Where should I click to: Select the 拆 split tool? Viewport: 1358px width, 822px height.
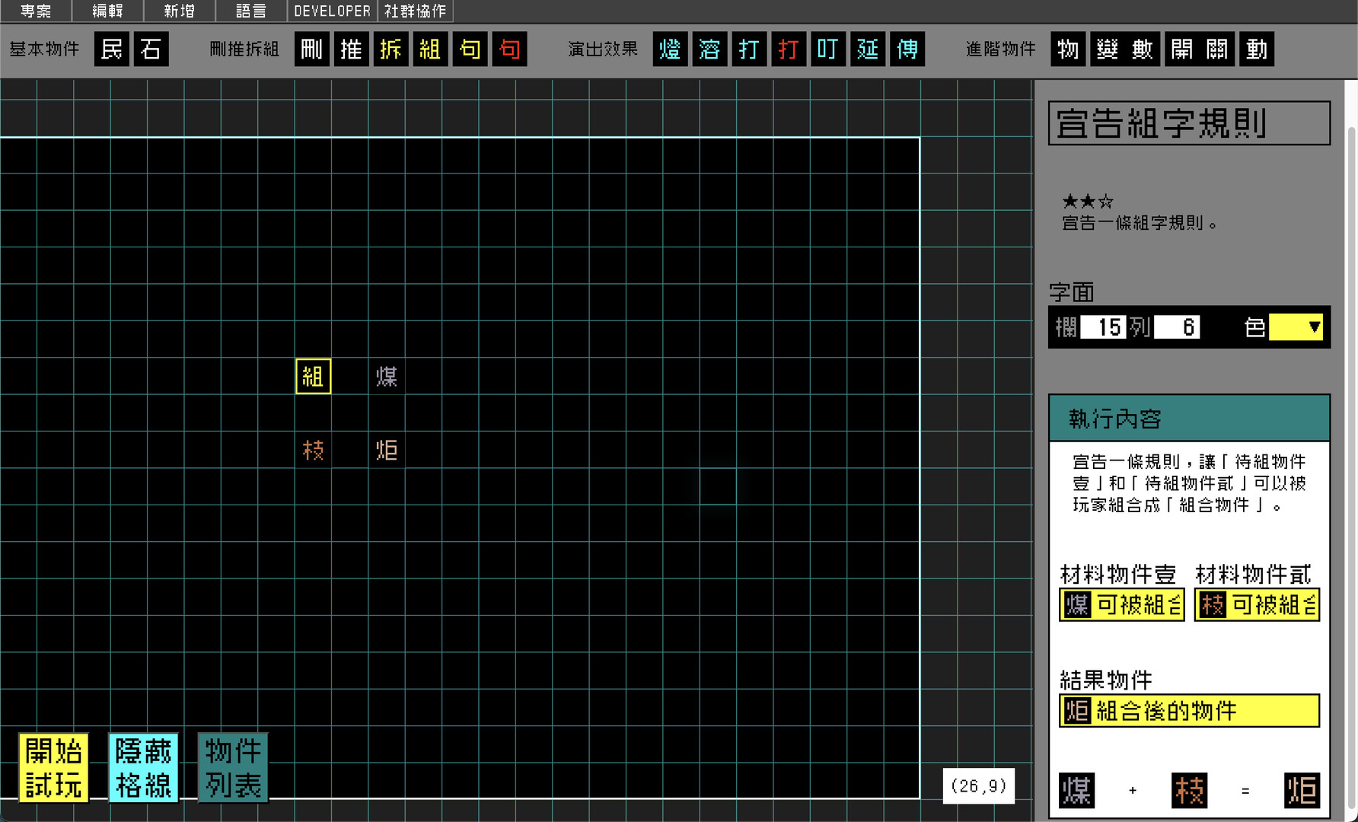[391, 49]
